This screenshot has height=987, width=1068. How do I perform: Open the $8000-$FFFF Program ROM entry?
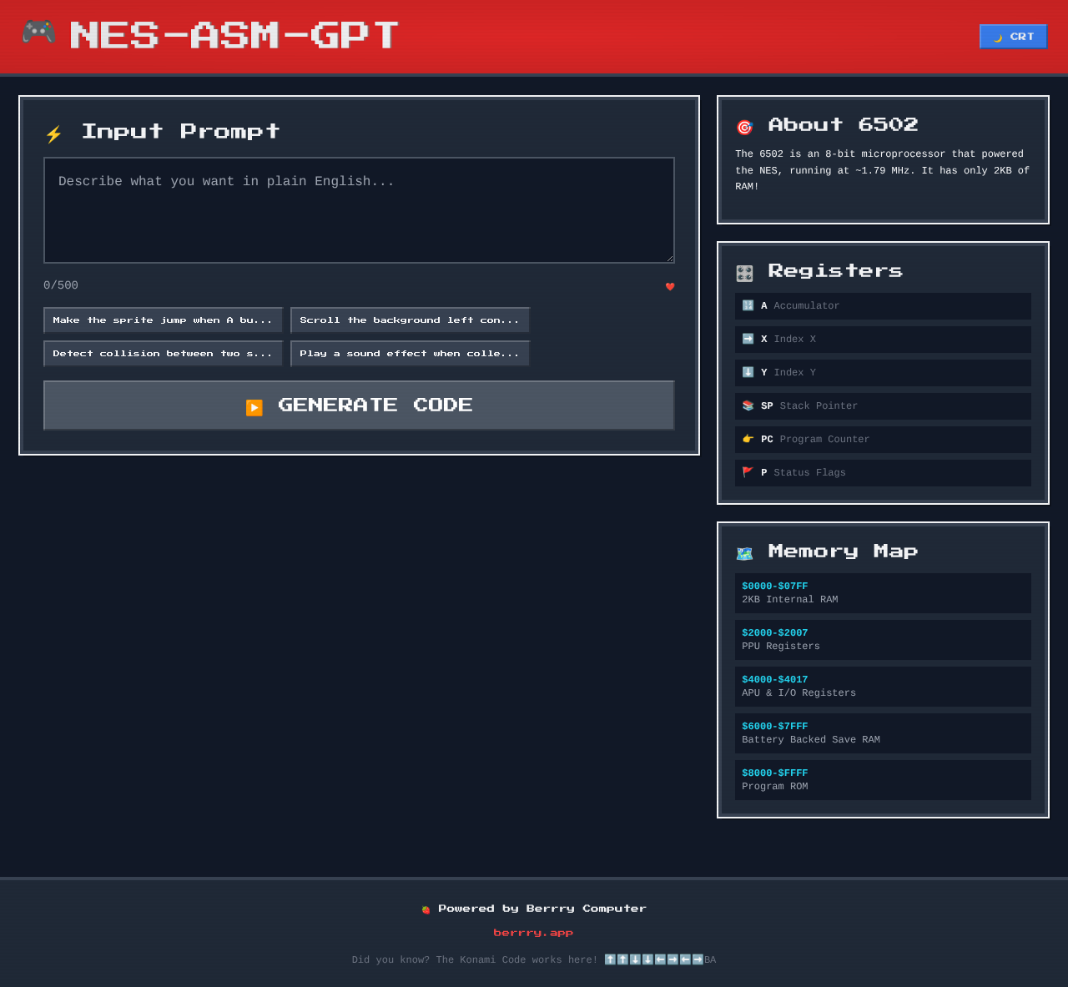pyautogui.click(x=883, y=779)
